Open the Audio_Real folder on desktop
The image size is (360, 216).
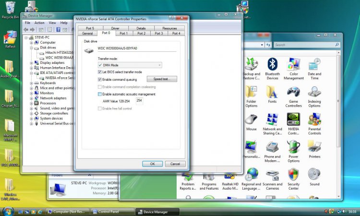10,69
